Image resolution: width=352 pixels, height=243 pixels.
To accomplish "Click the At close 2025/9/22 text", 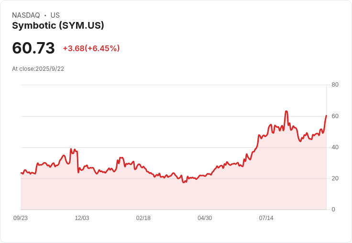I will 38,68.
